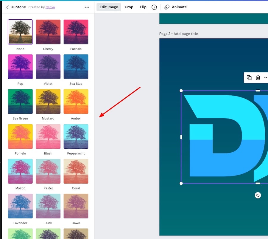Choose the Mustard duotone preset
Viewport: 268px width, 239px height.
point(48,102)
